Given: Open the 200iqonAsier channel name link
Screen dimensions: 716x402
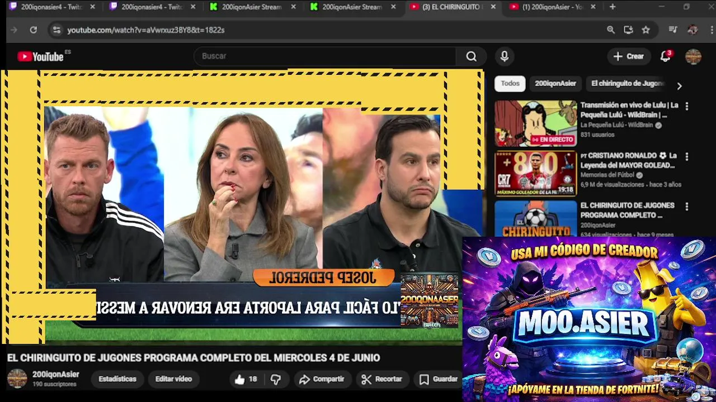Looking at the screenshot, I should click(x=56, y=375).
